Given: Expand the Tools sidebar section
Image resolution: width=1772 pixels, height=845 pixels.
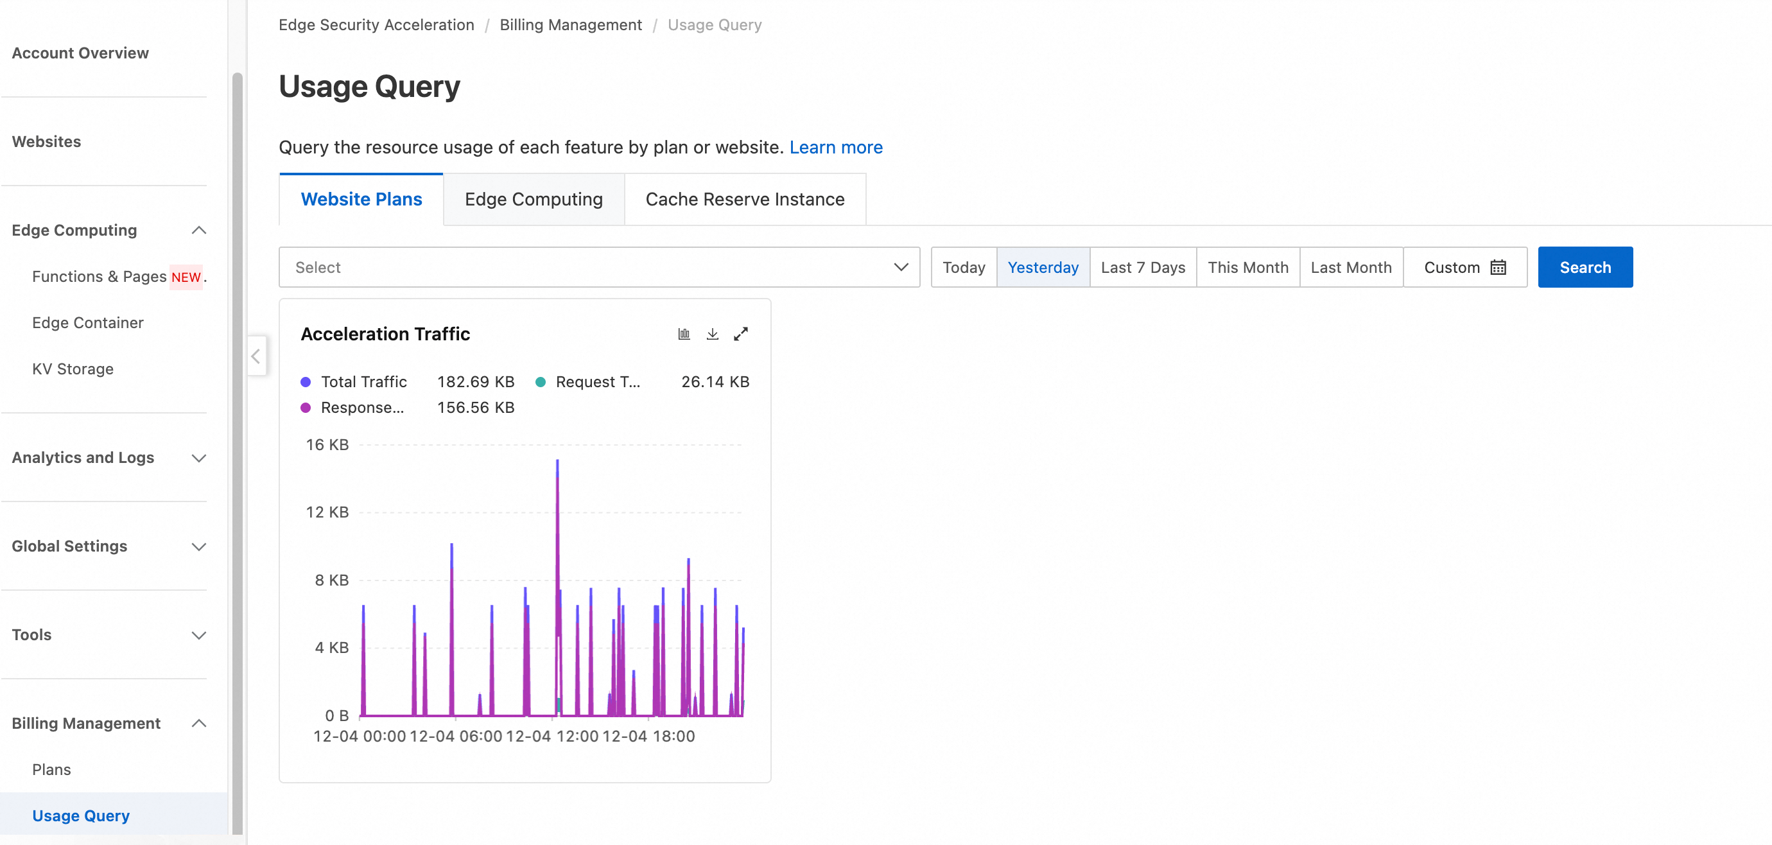Looking at the screenshot, I should (x=198, y=634).
